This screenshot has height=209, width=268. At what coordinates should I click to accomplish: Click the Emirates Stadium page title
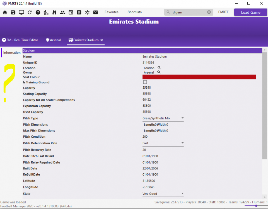(134, 22)
